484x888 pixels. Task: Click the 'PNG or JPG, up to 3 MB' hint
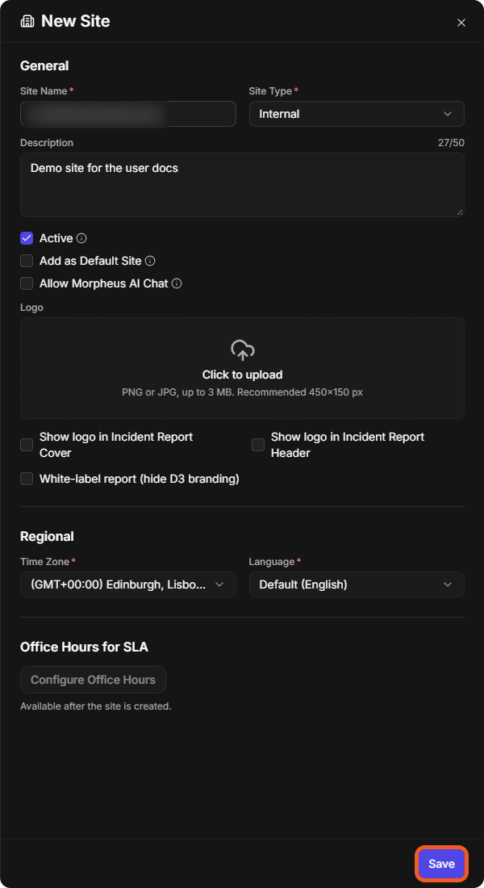[x=242, y=392]
